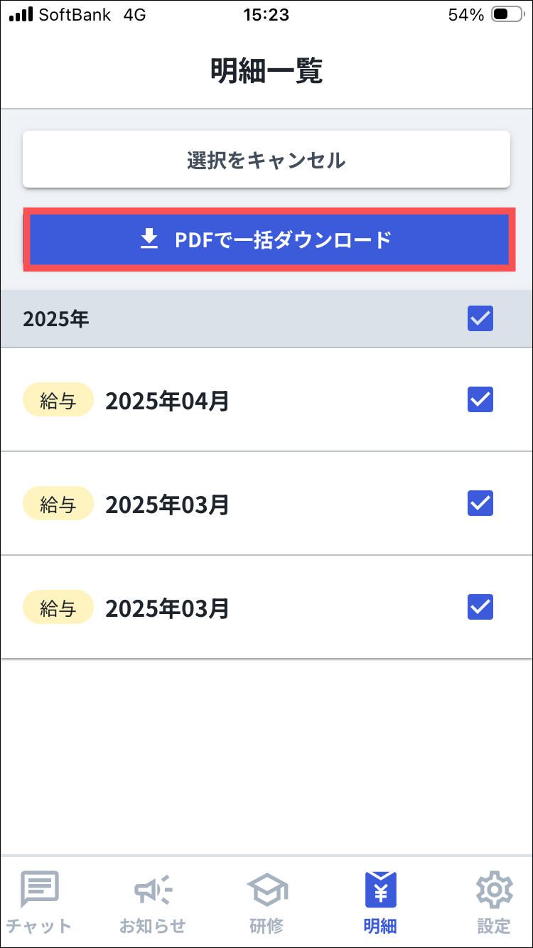This screenshot has width=533, height=948.
Task: Click the 2025年 section header label
Action: 56,319
